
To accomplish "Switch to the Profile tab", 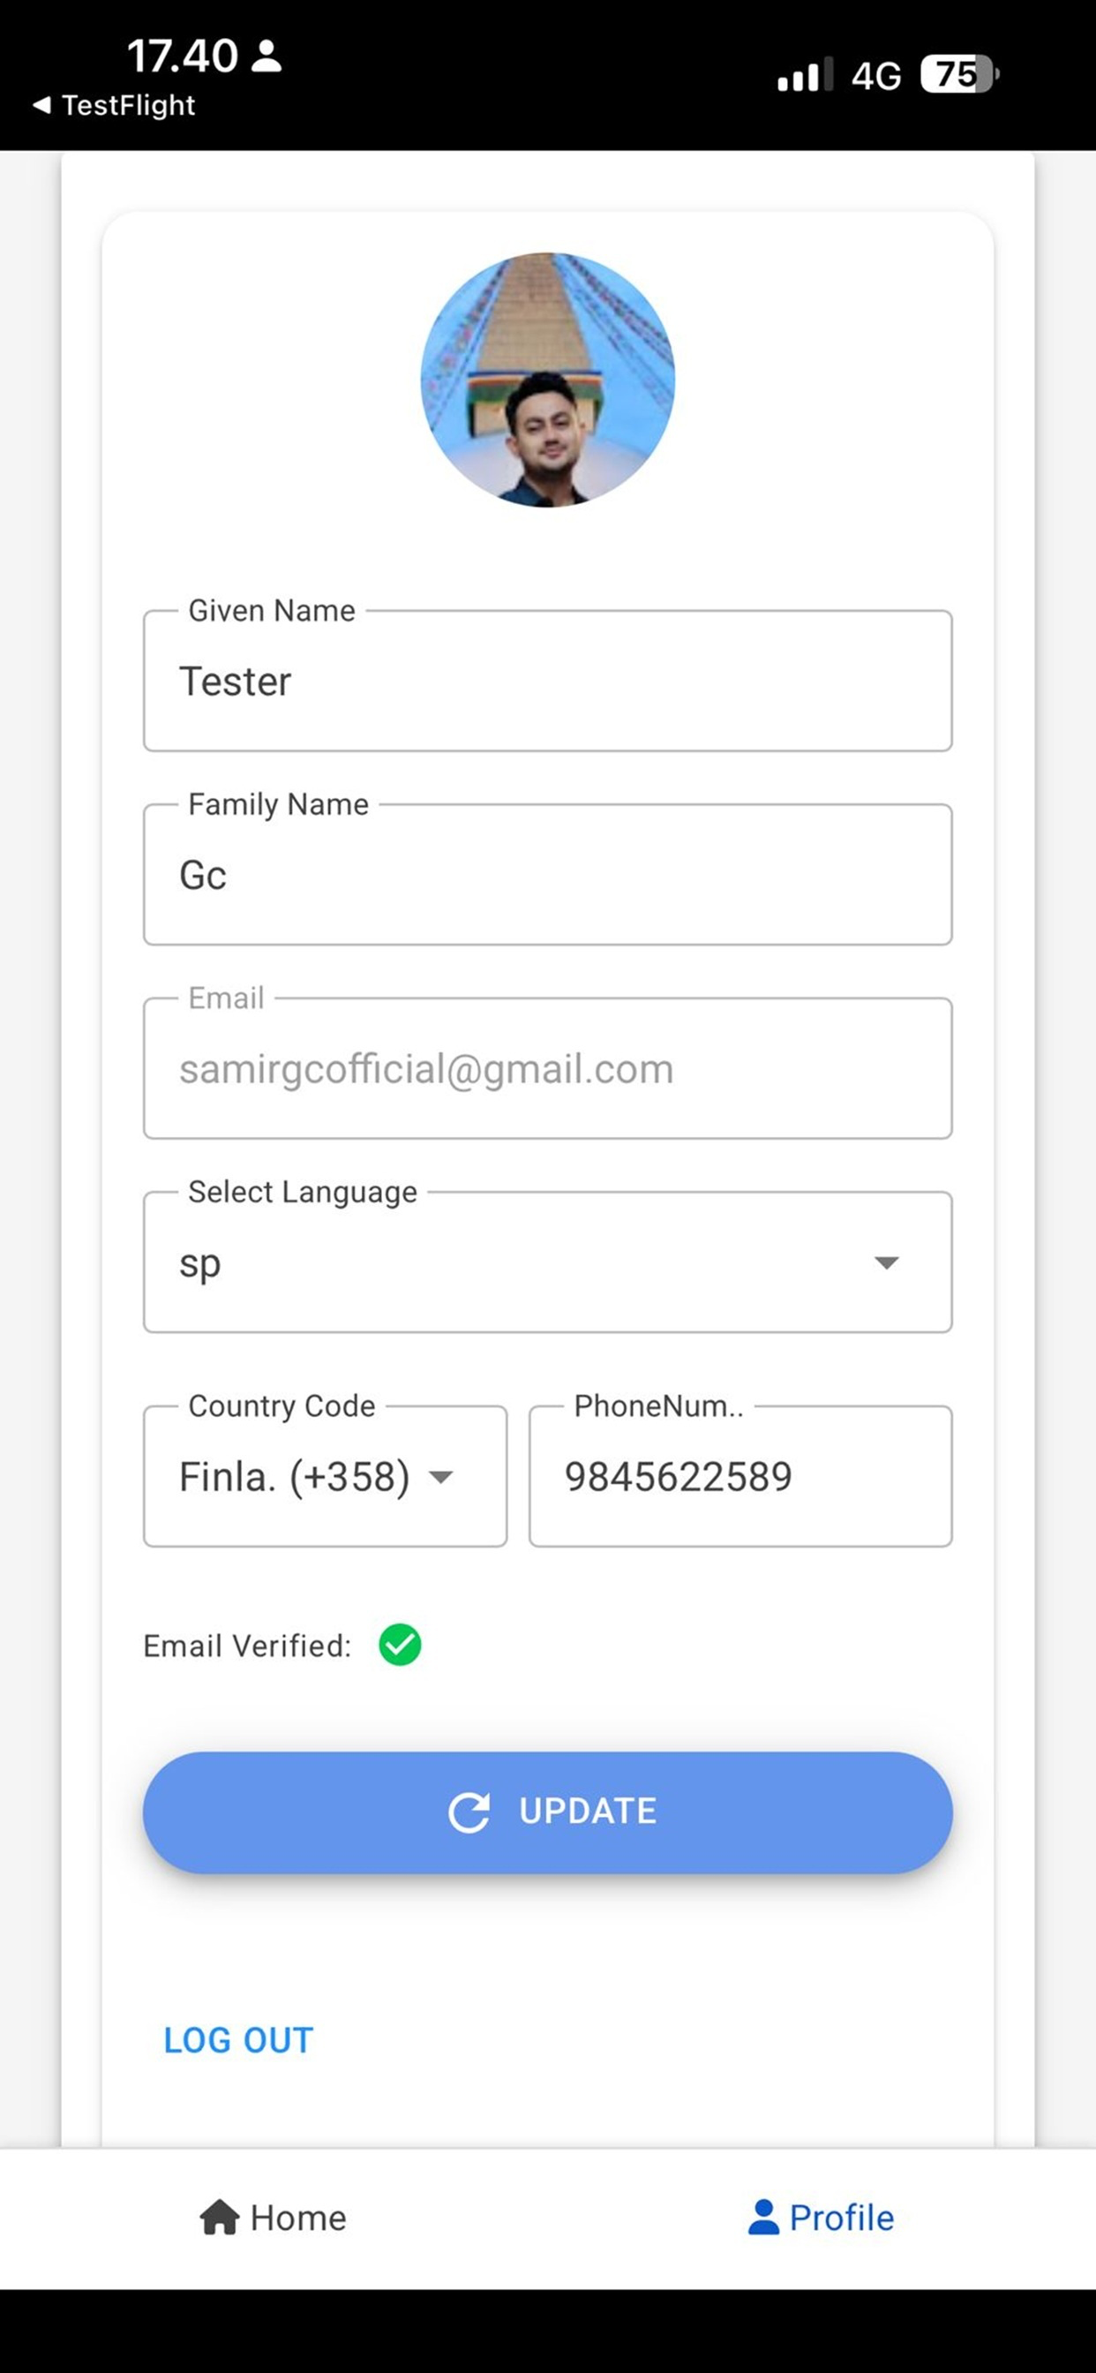I will click(821, 2219).
